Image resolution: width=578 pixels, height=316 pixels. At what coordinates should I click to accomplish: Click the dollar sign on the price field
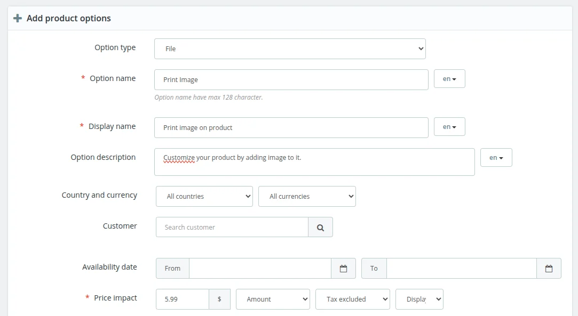click(220, 299)
